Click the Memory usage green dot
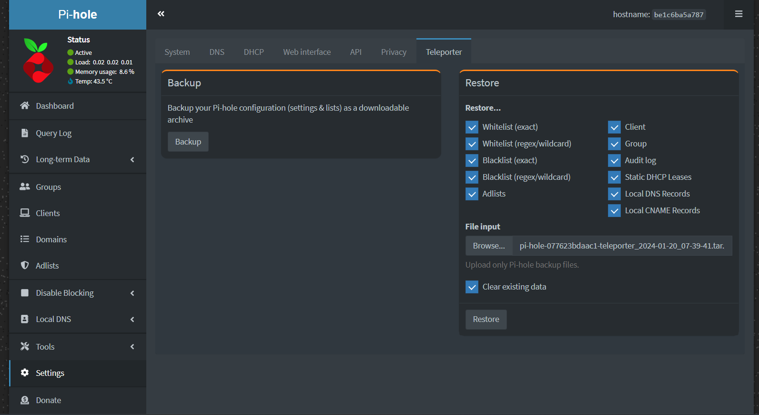759x415 pixels. click(71, 72)
